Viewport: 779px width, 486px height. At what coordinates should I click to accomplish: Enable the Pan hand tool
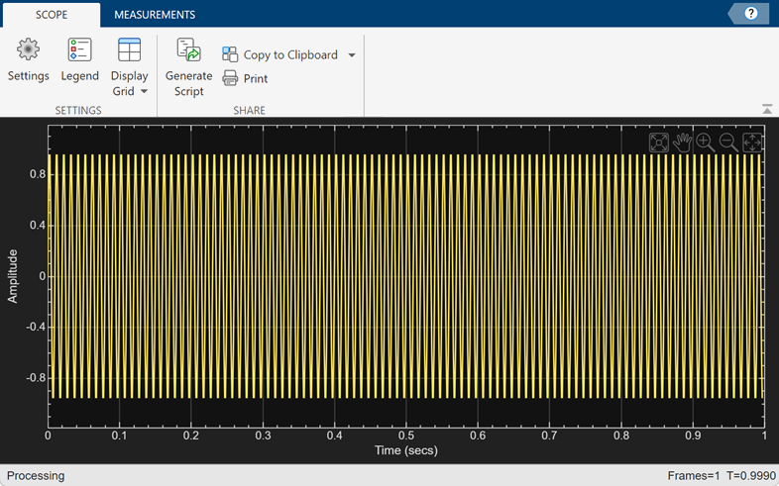coord(682,143)
